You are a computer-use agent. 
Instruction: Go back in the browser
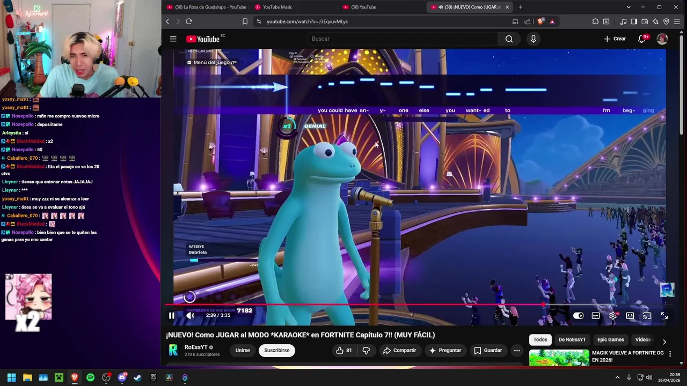tap(167, 21)
